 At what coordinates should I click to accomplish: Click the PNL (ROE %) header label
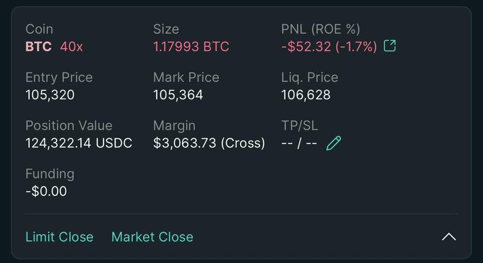pos(321,29)
